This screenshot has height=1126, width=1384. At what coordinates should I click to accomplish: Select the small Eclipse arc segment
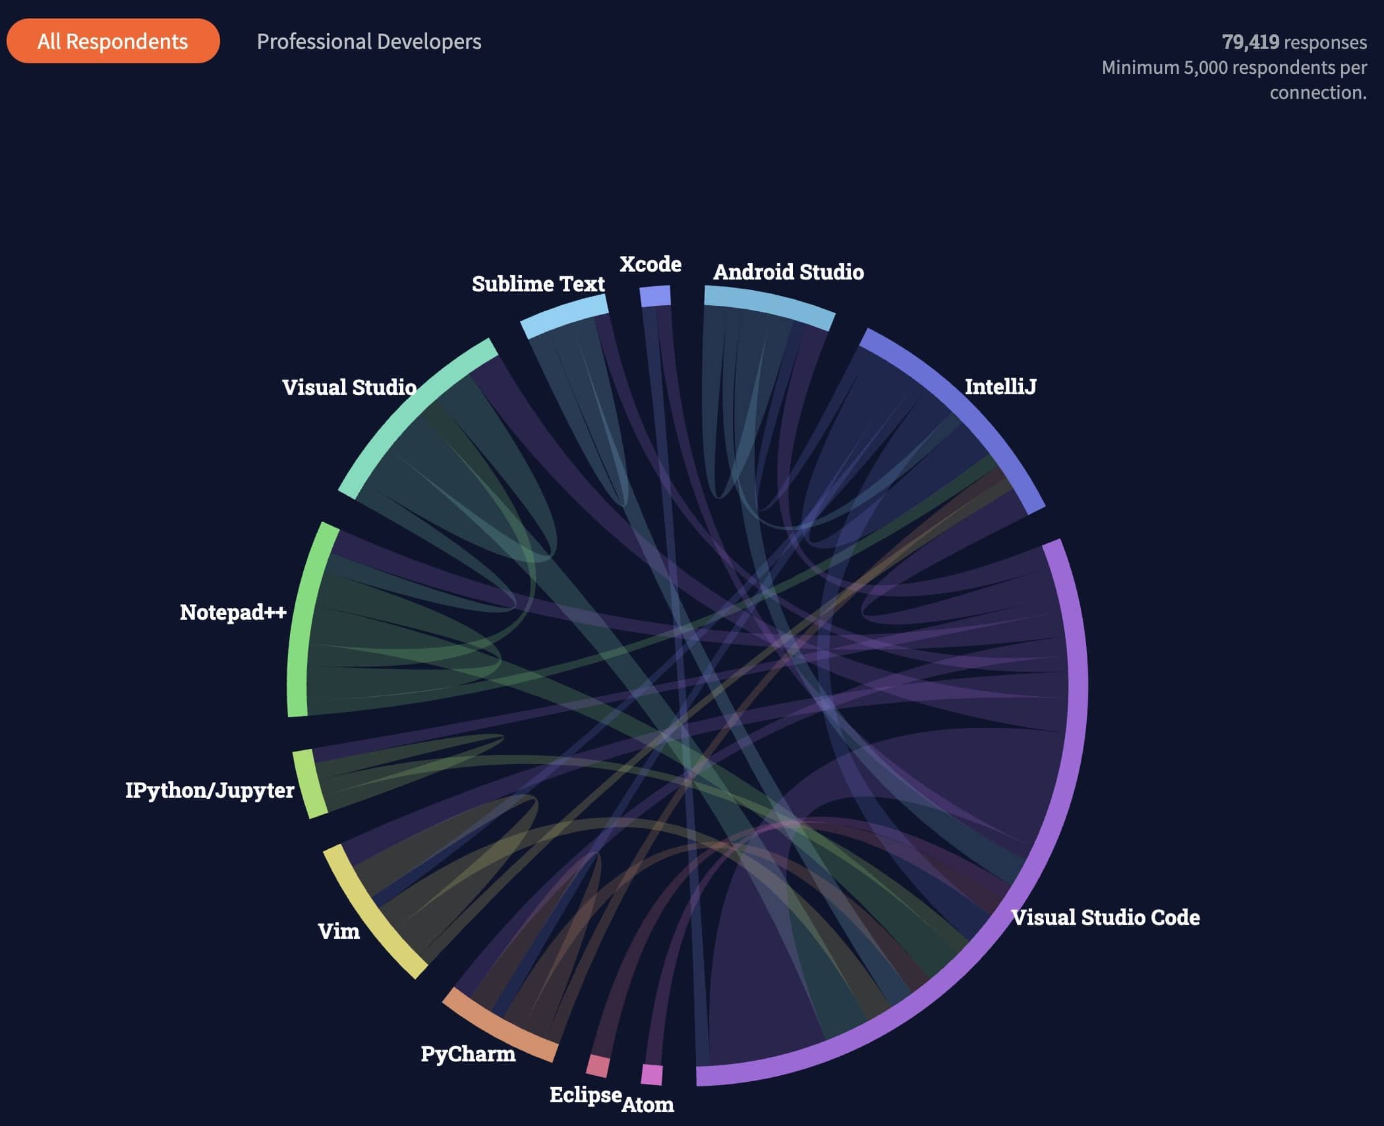click(x=598, y=1065)
